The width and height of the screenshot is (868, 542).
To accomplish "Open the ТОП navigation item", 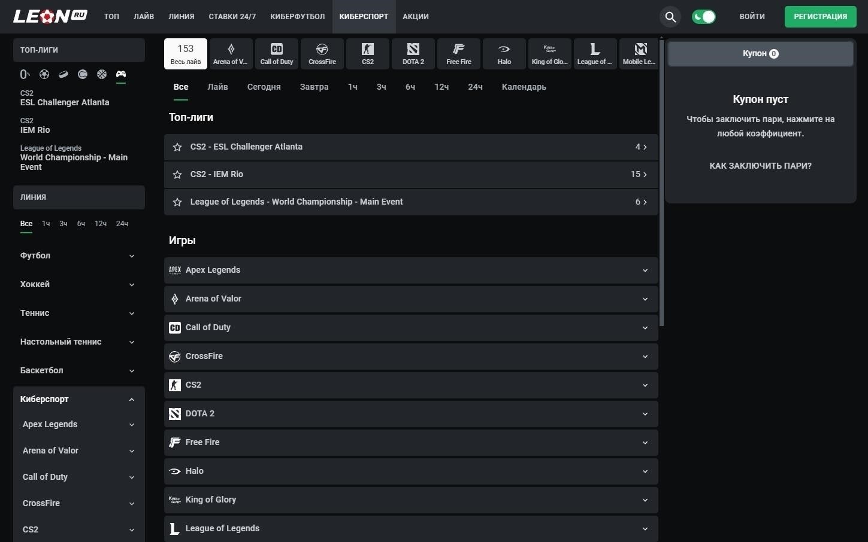I will pyautogui.click(x=111, y=17).
